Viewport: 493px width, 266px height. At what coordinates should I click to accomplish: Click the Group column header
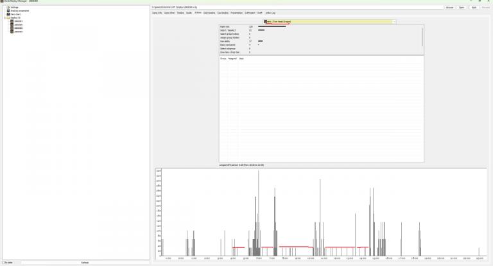(x=223, y=58)
